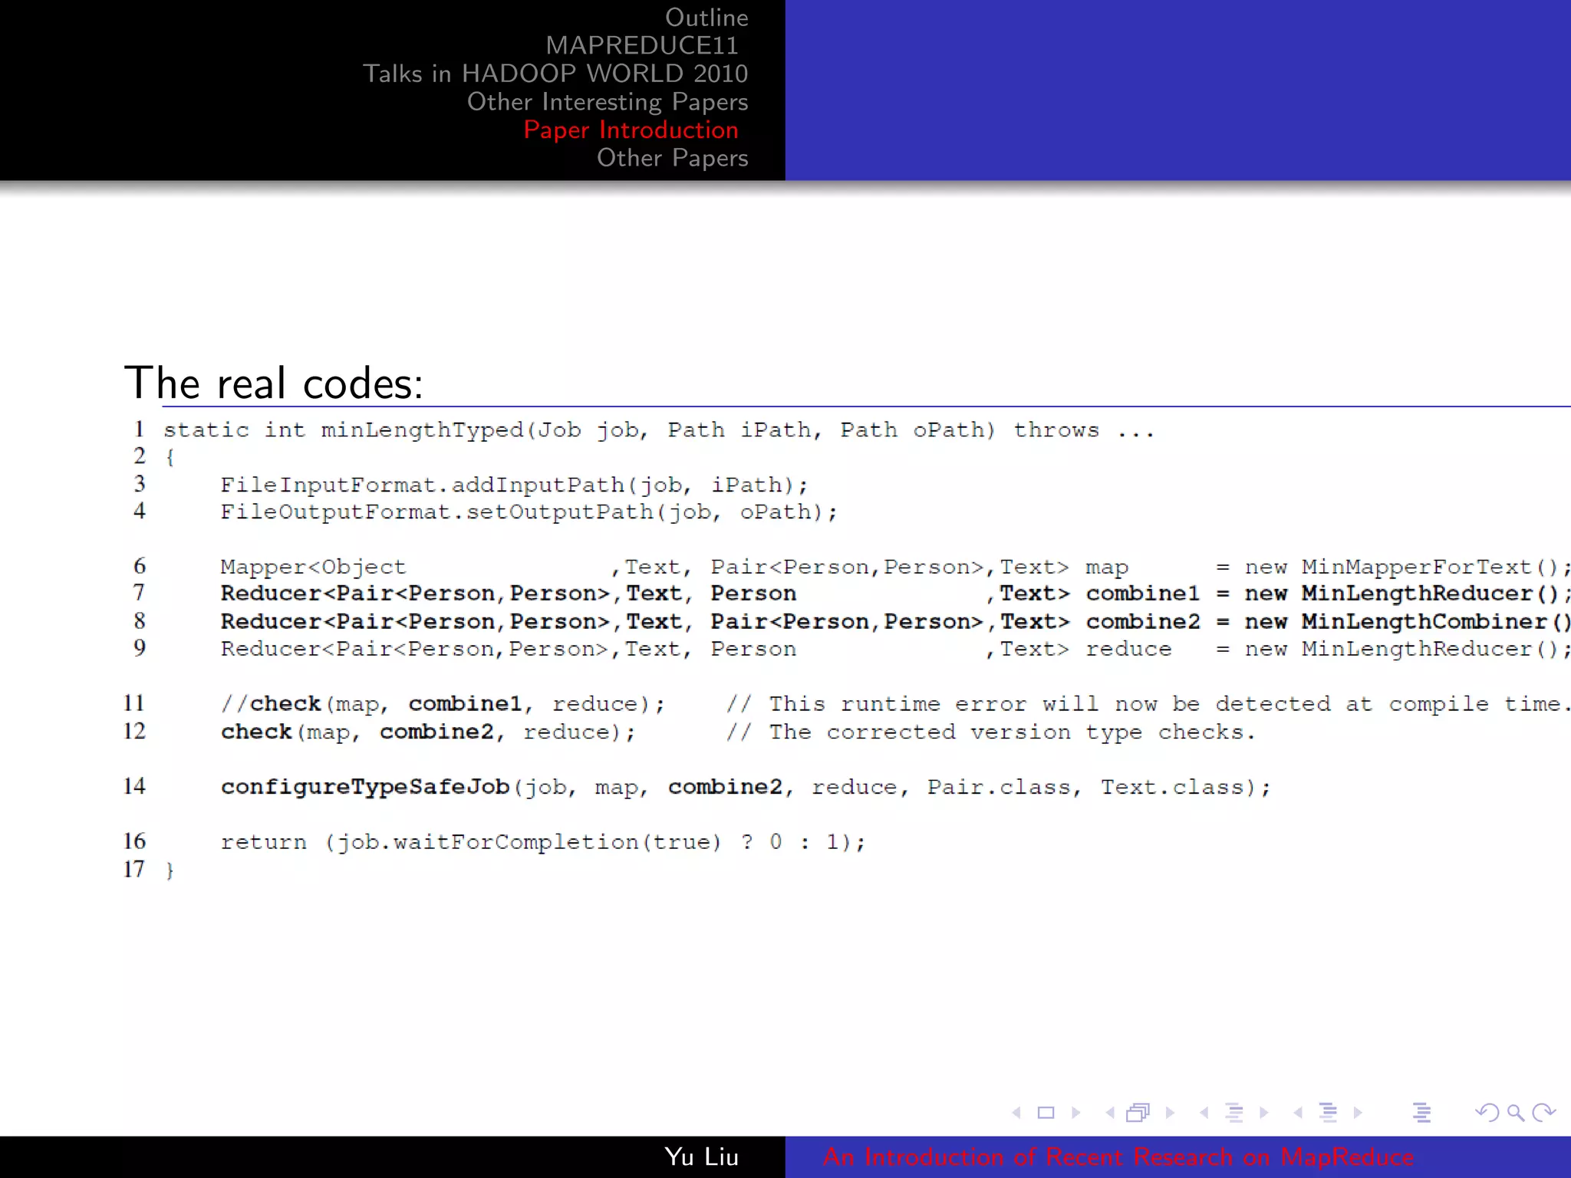The image size is (1571, 1178).
Task: Click 'new MinLengthCombiner()' on line 8
Action: coord(1408,622)
